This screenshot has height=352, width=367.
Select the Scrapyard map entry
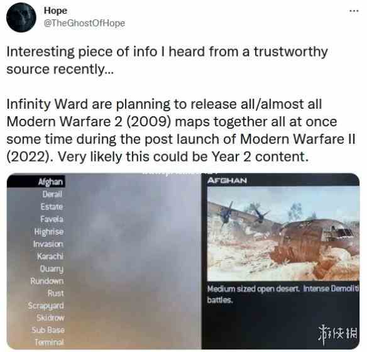pos(46,305)
